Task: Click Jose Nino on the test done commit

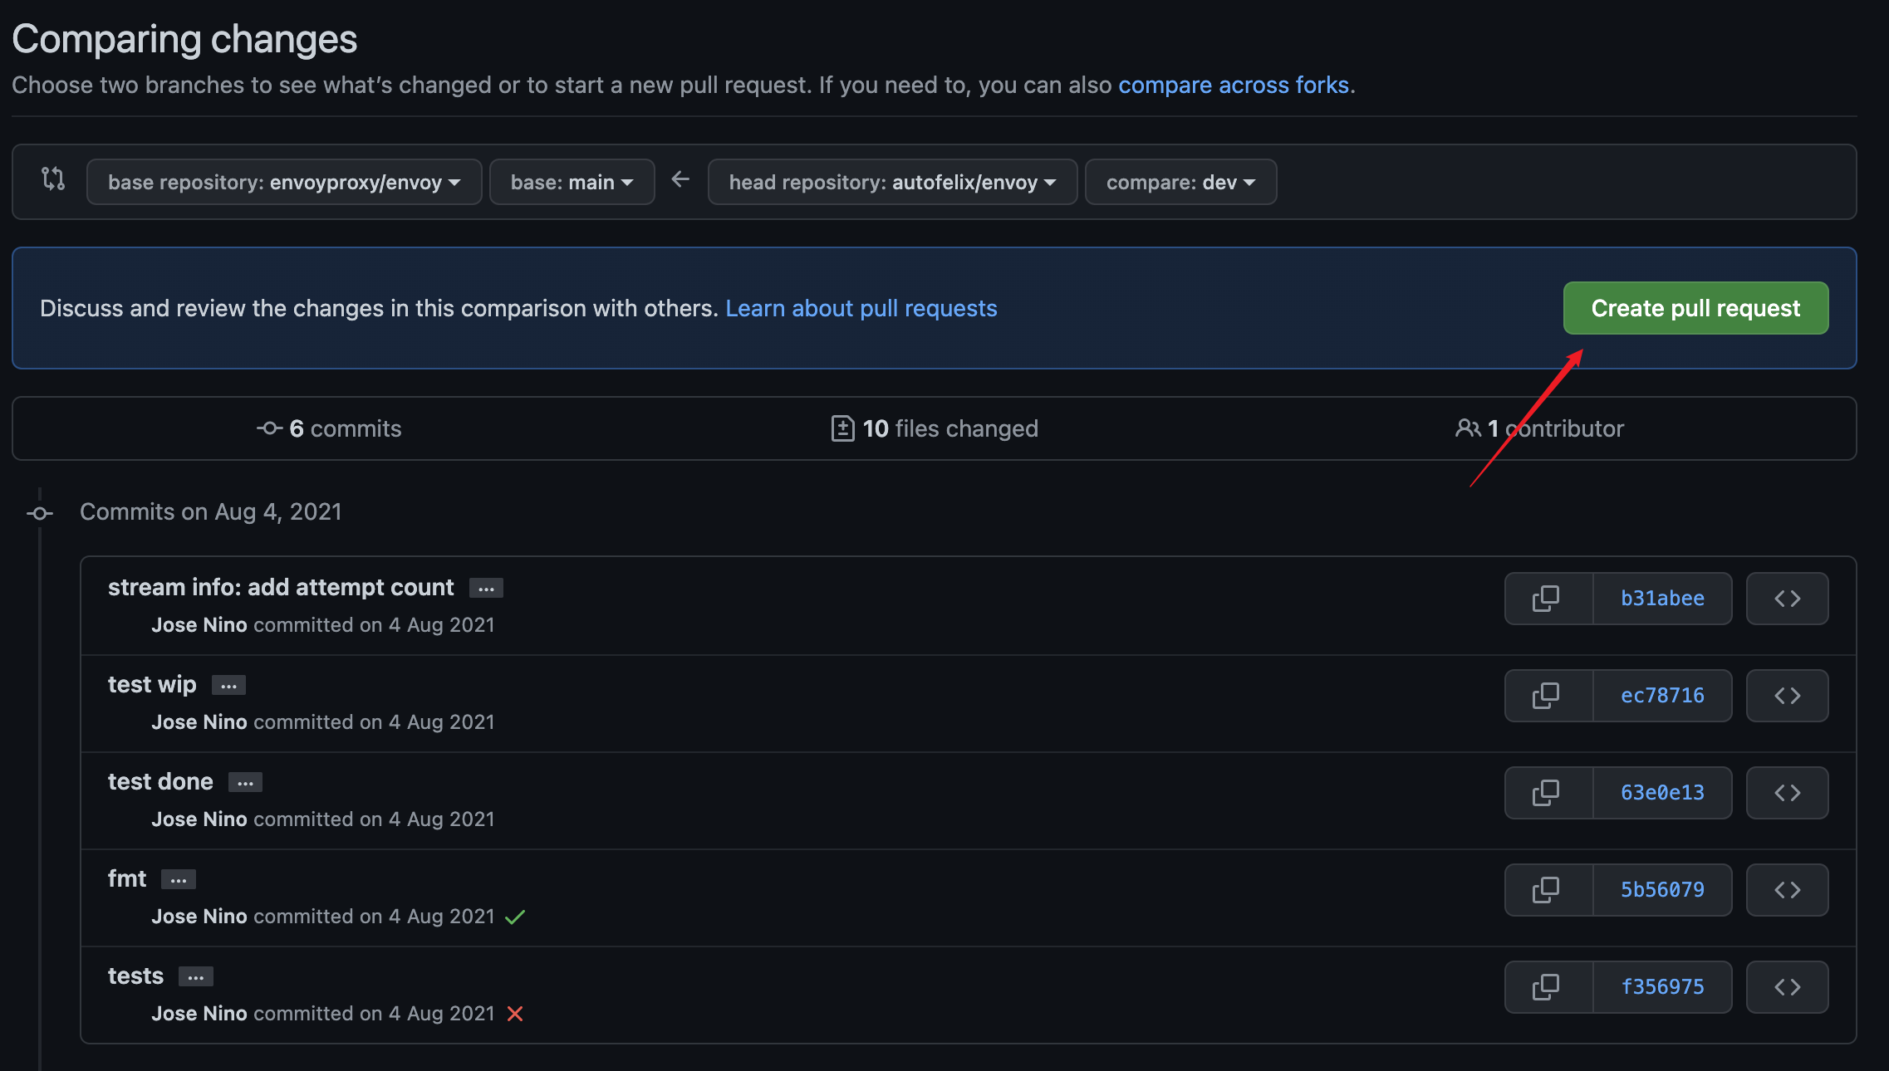Action: coord(199,819)
